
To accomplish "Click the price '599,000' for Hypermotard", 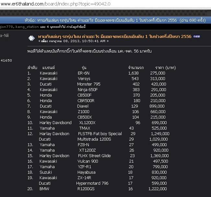I will [159, 183].
